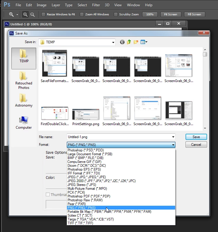
Task: Enable Resize Windows to Fit checkbox
Action: coord(43,14)
